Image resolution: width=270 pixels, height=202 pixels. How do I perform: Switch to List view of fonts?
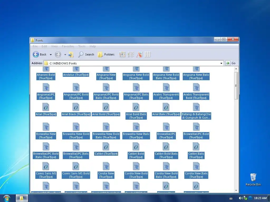[x=131, y=54]
